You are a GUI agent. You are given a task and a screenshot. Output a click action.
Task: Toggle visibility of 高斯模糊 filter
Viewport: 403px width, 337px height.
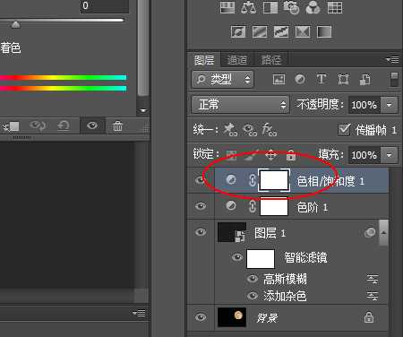(253, 279)
